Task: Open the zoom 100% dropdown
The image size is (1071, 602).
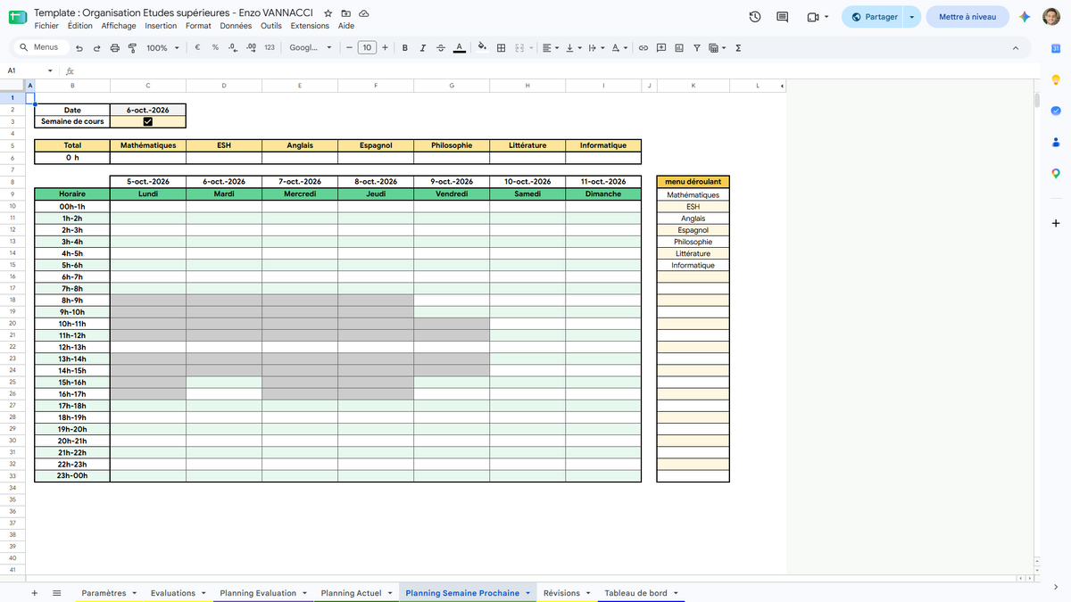Action: click(163, 48)
